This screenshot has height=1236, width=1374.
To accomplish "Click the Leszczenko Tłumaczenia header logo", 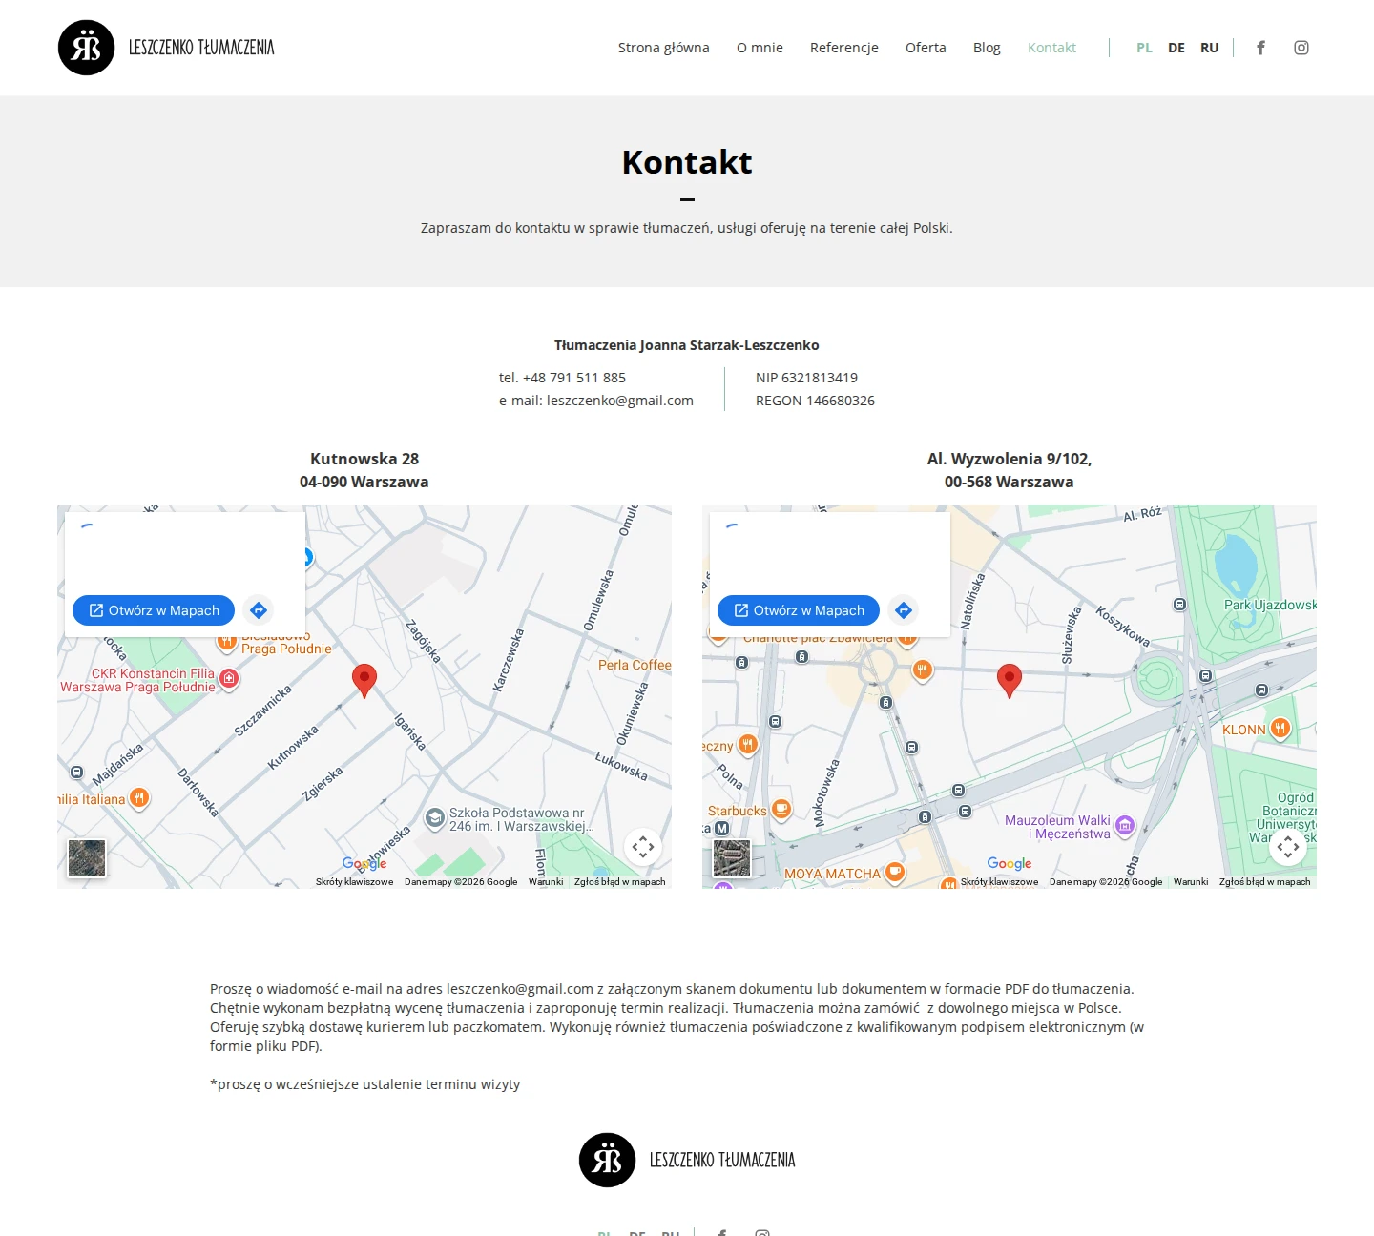I will (x=166, y=48).
